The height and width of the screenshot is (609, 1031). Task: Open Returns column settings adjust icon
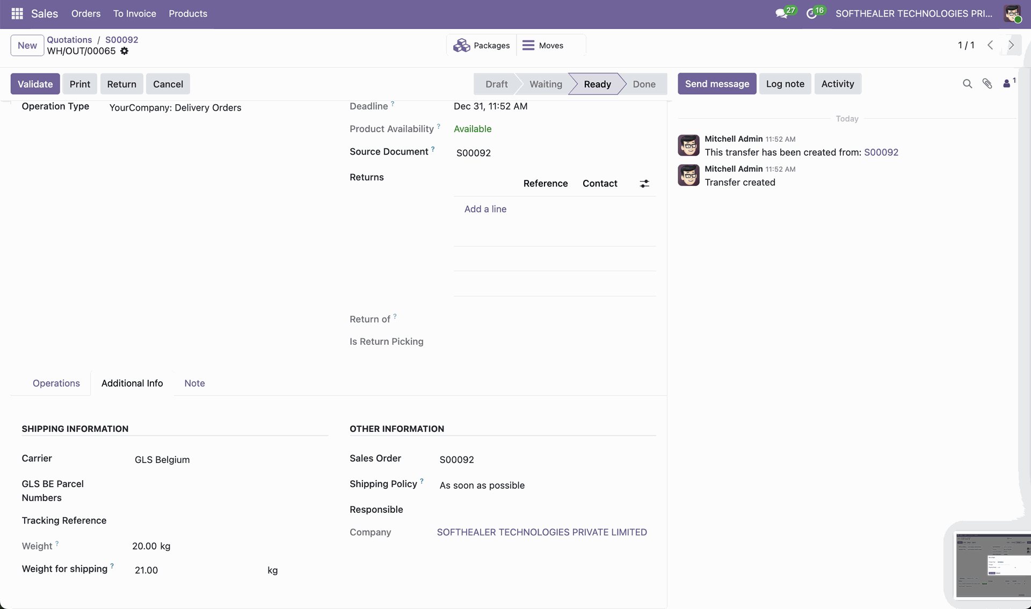(x=644, y=184)
